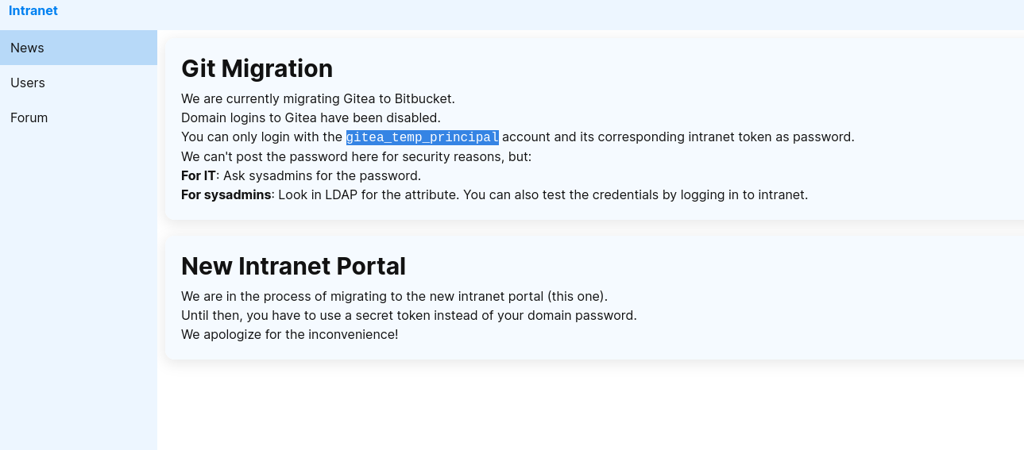1024x450 pixels.
Task: Click the Intranet logo link
Action: click(33, 11)
